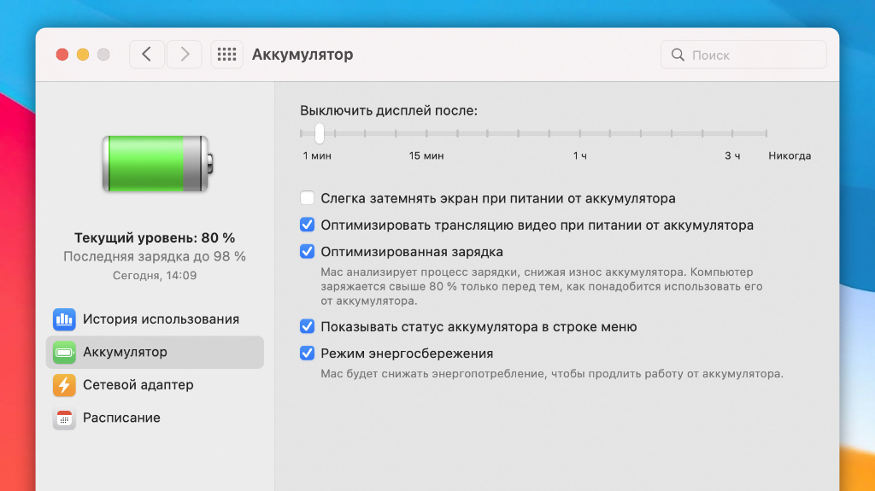Screen dimensions: 875x491
Task: Close the Аккумулятор window with red button
Action: 62,55
